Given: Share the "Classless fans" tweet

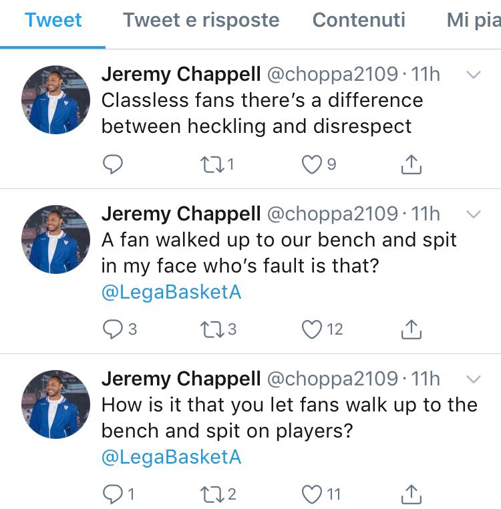Looking at the screenshot, I should [411, 164].
